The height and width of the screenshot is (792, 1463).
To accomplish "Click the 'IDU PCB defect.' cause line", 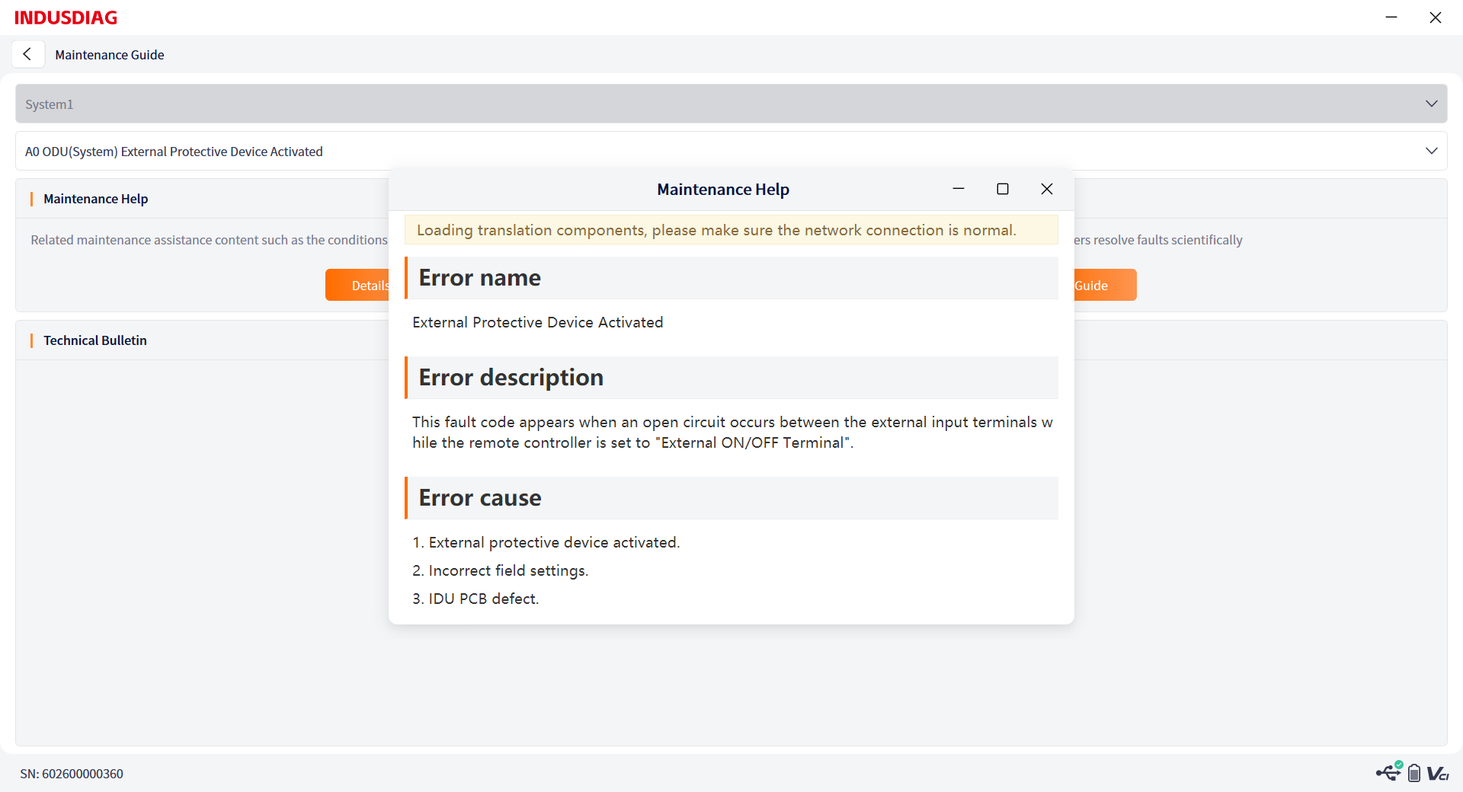I will [x=475, y=599].
